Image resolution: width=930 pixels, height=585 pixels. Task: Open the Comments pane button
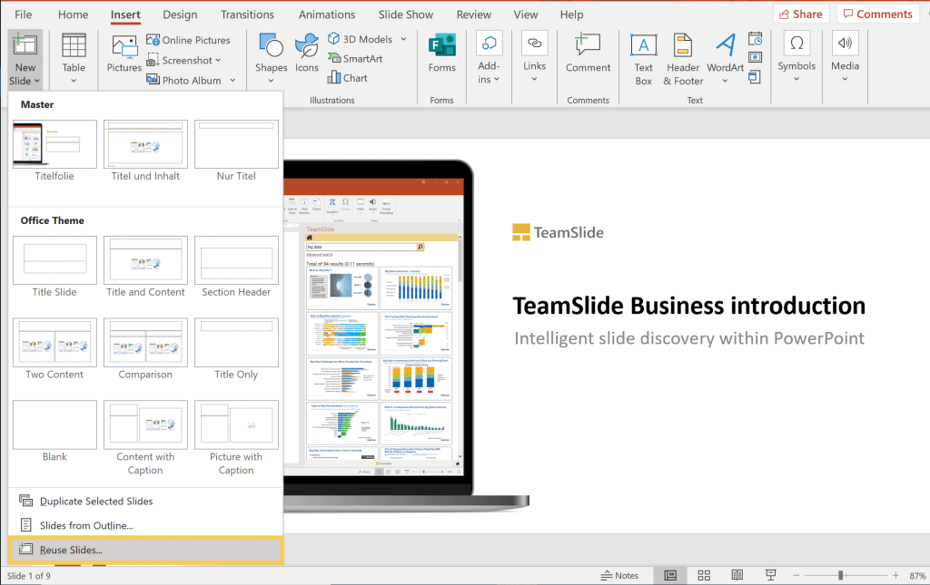coord(878,15)
